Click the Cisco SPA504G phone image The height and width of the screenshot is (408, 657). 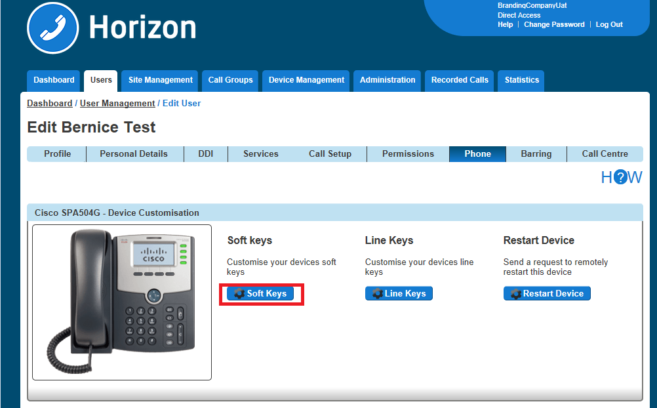[122, 302]
